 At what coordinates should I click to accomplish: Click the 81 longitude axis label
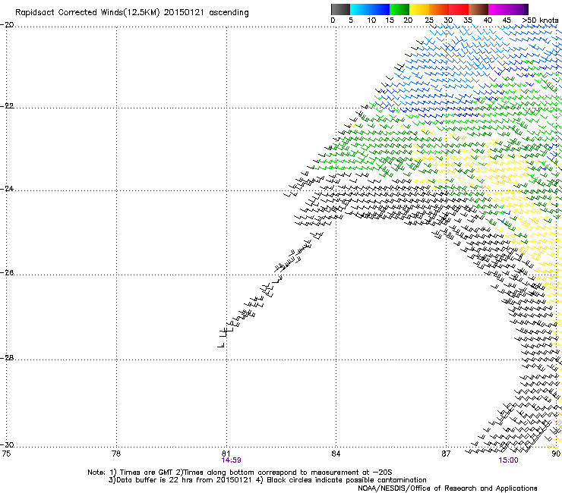[x=226, y=454]
